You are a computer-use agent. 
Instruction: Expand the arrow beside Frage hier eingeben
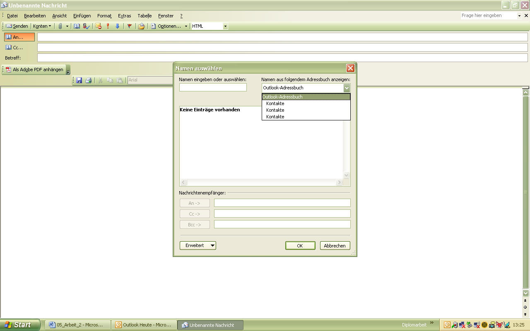519,16
